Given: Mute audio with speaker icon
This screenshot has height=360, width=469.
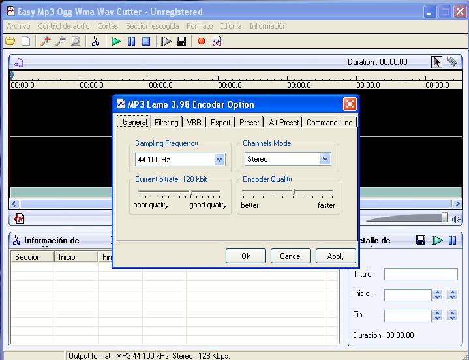Looking at the screenshot, I should point(456,220).
